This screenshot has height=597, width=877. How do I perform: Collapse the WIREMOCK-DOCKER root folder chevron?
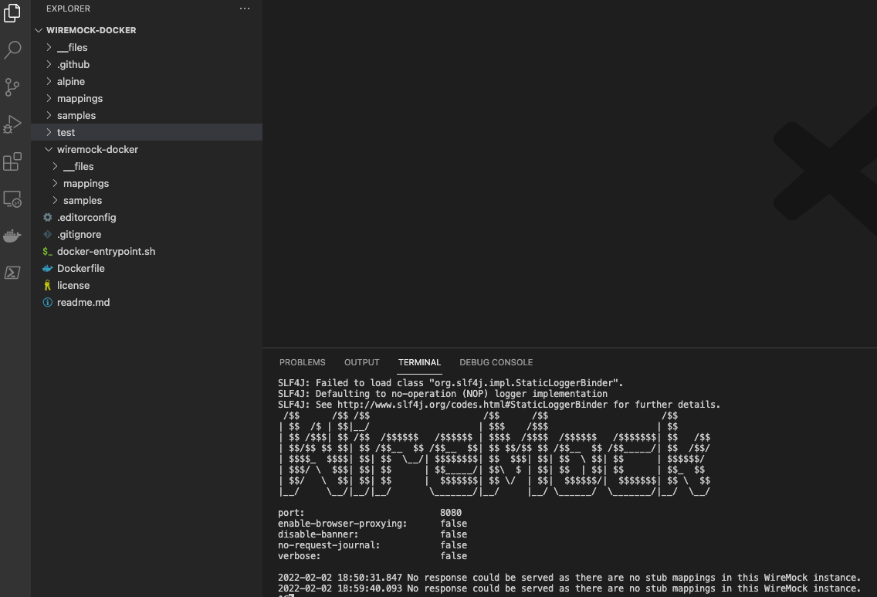pos(39,30)
